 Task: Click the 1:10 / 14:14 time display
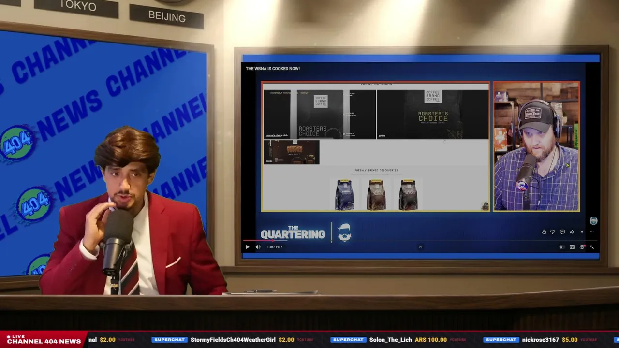click(x=275, y=247)
